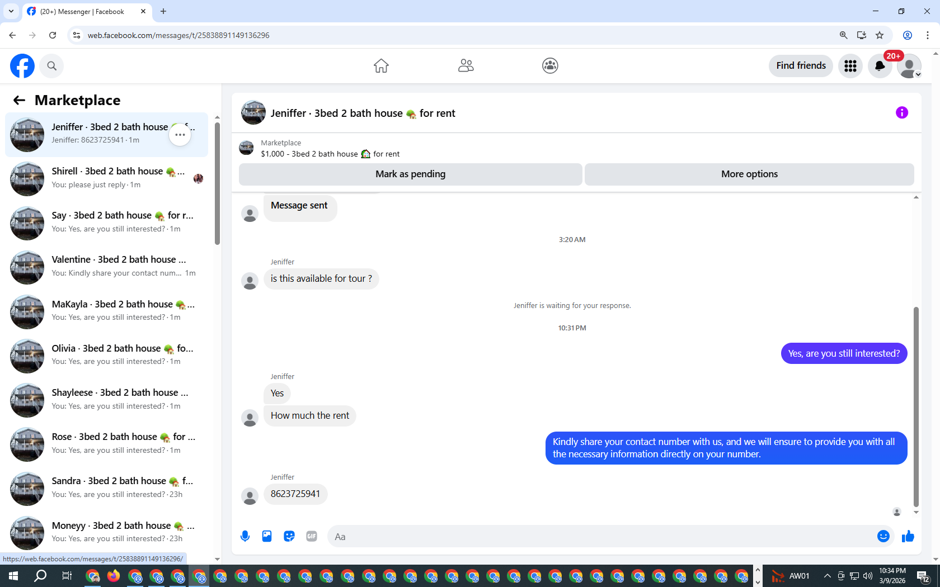Open the install app icon in address bar
This screenshot has height=587, width=940.
tap(862, 35)
